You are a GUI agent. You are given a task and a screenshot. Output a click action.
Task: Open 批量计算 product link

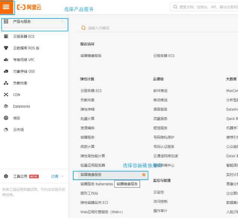[x=87, y=118]
